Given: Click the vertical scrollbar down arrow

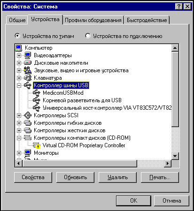Looking at the screenshot, I should point(175,156).
